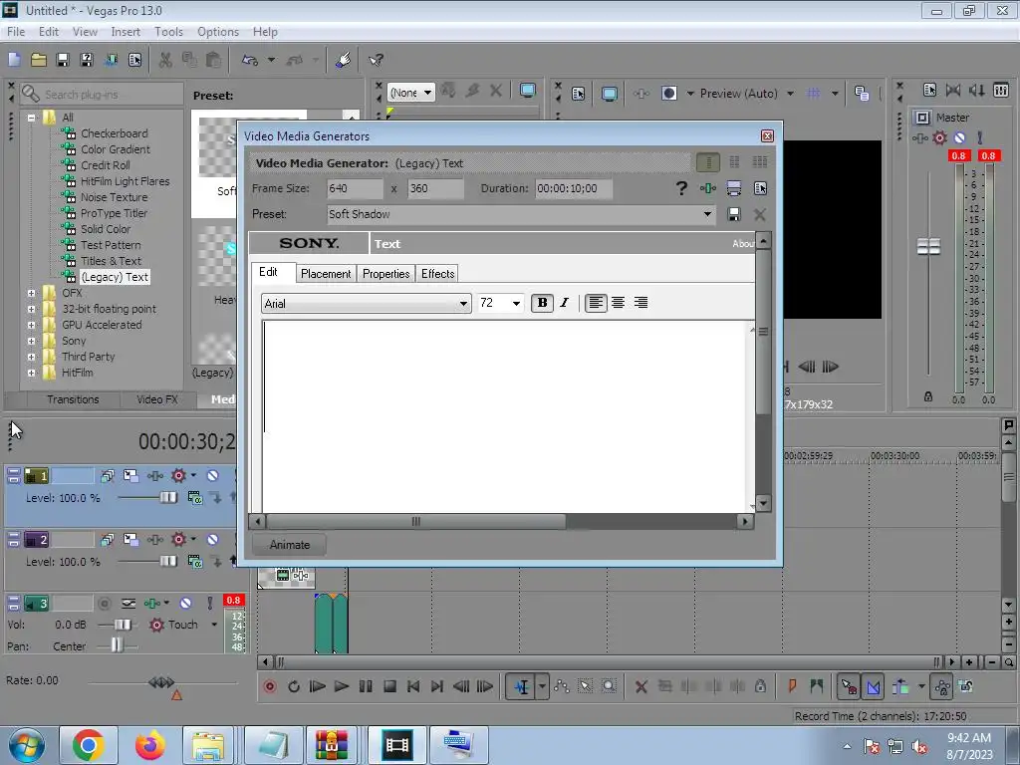Open font size 72 dropdown
Screen dimensions: 1020x765
pos(516,304)
